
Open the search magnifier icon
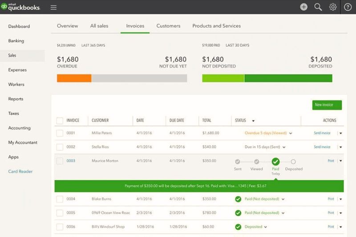tap(318, 7)
